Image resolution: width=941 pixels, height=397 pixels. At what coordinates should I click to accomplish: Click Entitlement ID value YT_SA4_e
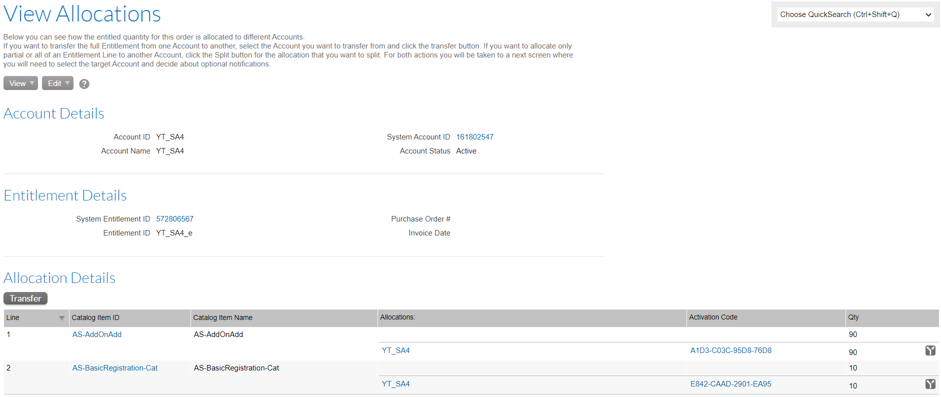tap(174, 233)
